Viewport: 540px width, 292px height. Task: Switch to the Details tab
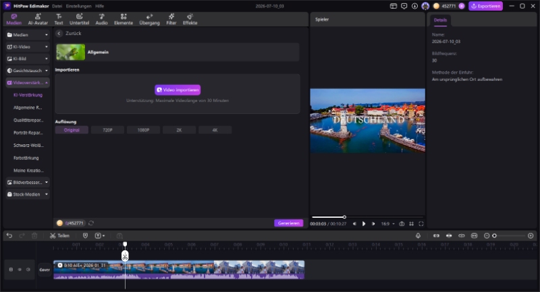(x=440, y=20)
